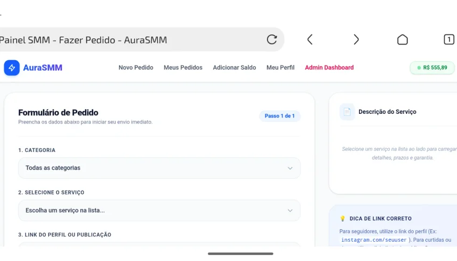Click the document icon beside Descrição do Serviço
Viewport: 457px width, 261px height.
[347, 112]
